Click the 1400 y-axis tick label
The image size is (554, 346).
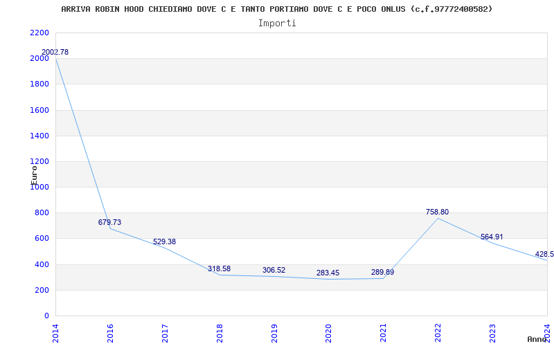(39, 136)
